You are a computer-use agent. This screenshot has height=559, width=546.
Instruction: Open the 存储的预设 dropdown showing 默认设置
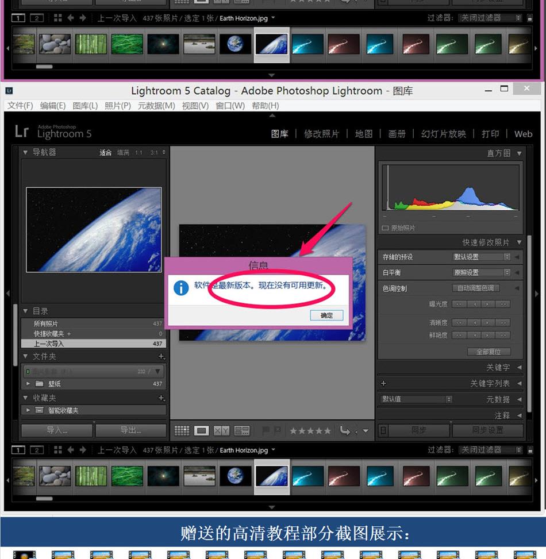(x=482, y=257)
